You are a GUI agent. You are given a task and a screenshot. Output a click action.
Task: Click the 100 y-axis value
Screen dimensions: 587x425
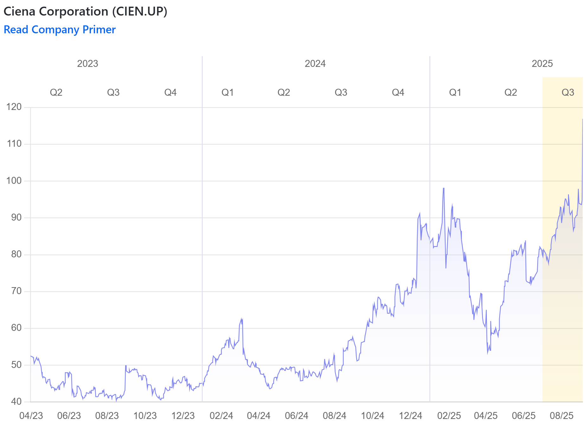14,181
